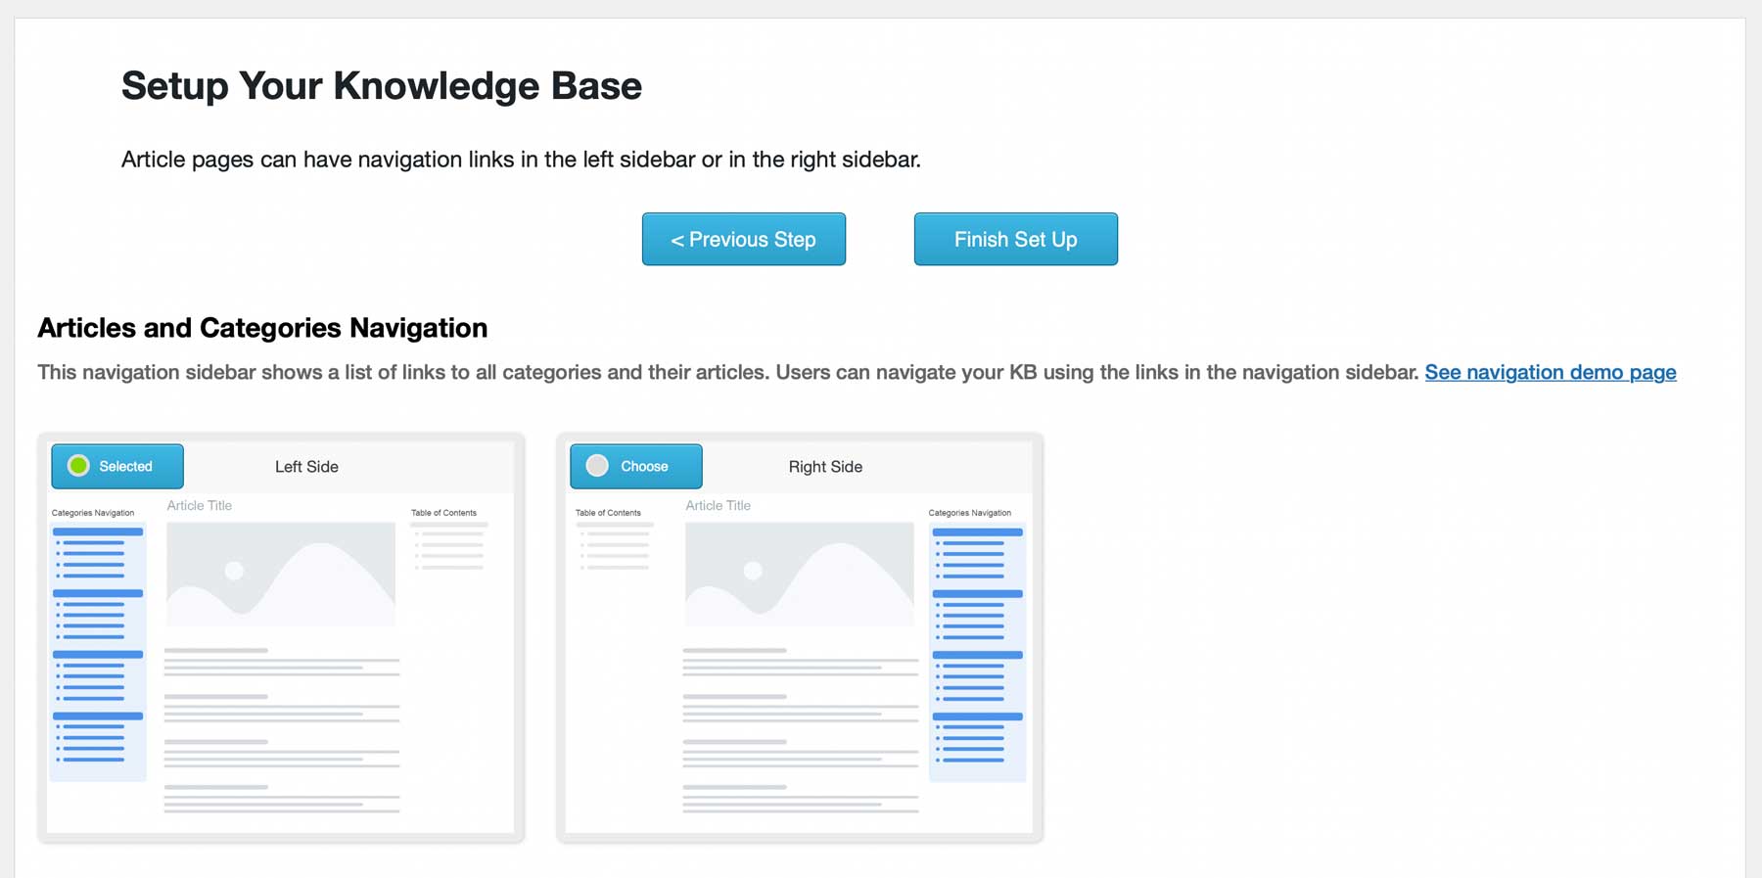
Task: Click the Article Title text in the Left Side preview
Action: (x=199, y=505)
